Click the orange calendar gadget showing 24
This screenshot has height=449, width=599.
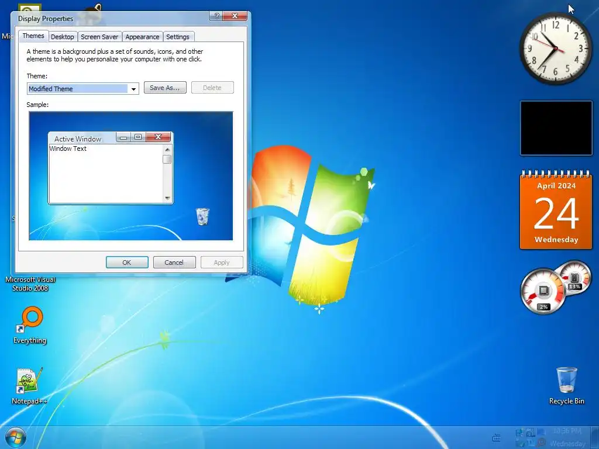tap(556, 210)
